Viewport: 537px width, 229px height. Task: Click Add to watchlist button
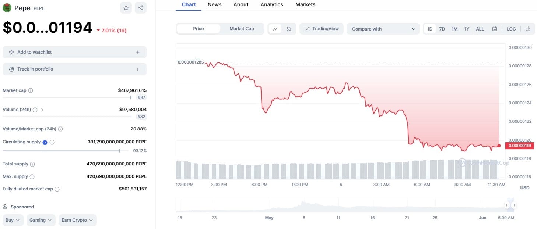(x=74, y=52)
